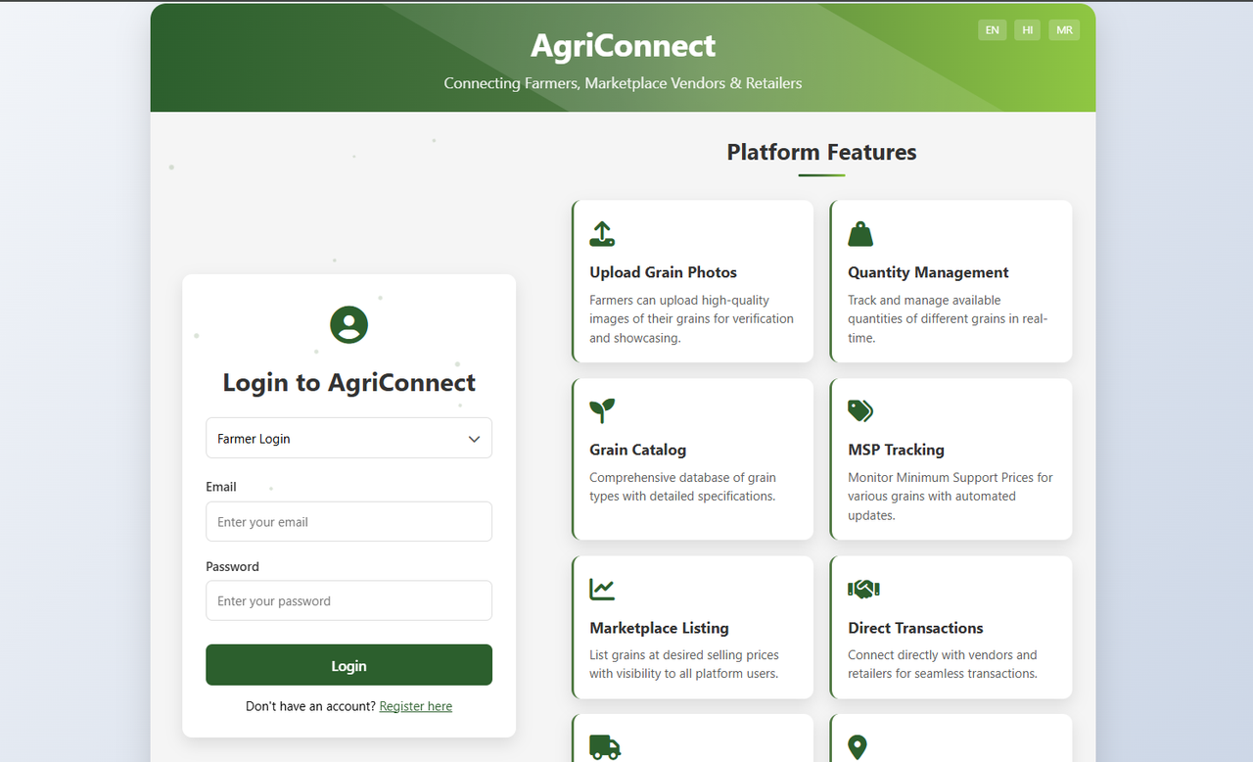This screenshot has height=762, width=1253.
Task: Click the handshake icon in Direct Transactions card
Action: [863, 589]
